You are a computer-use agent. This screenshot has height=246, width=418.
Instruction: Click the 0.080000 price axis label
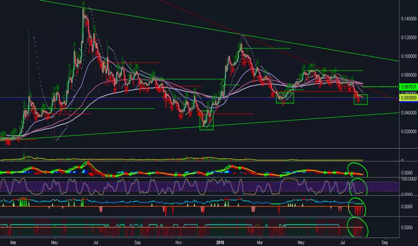click(x=409, y=75)
